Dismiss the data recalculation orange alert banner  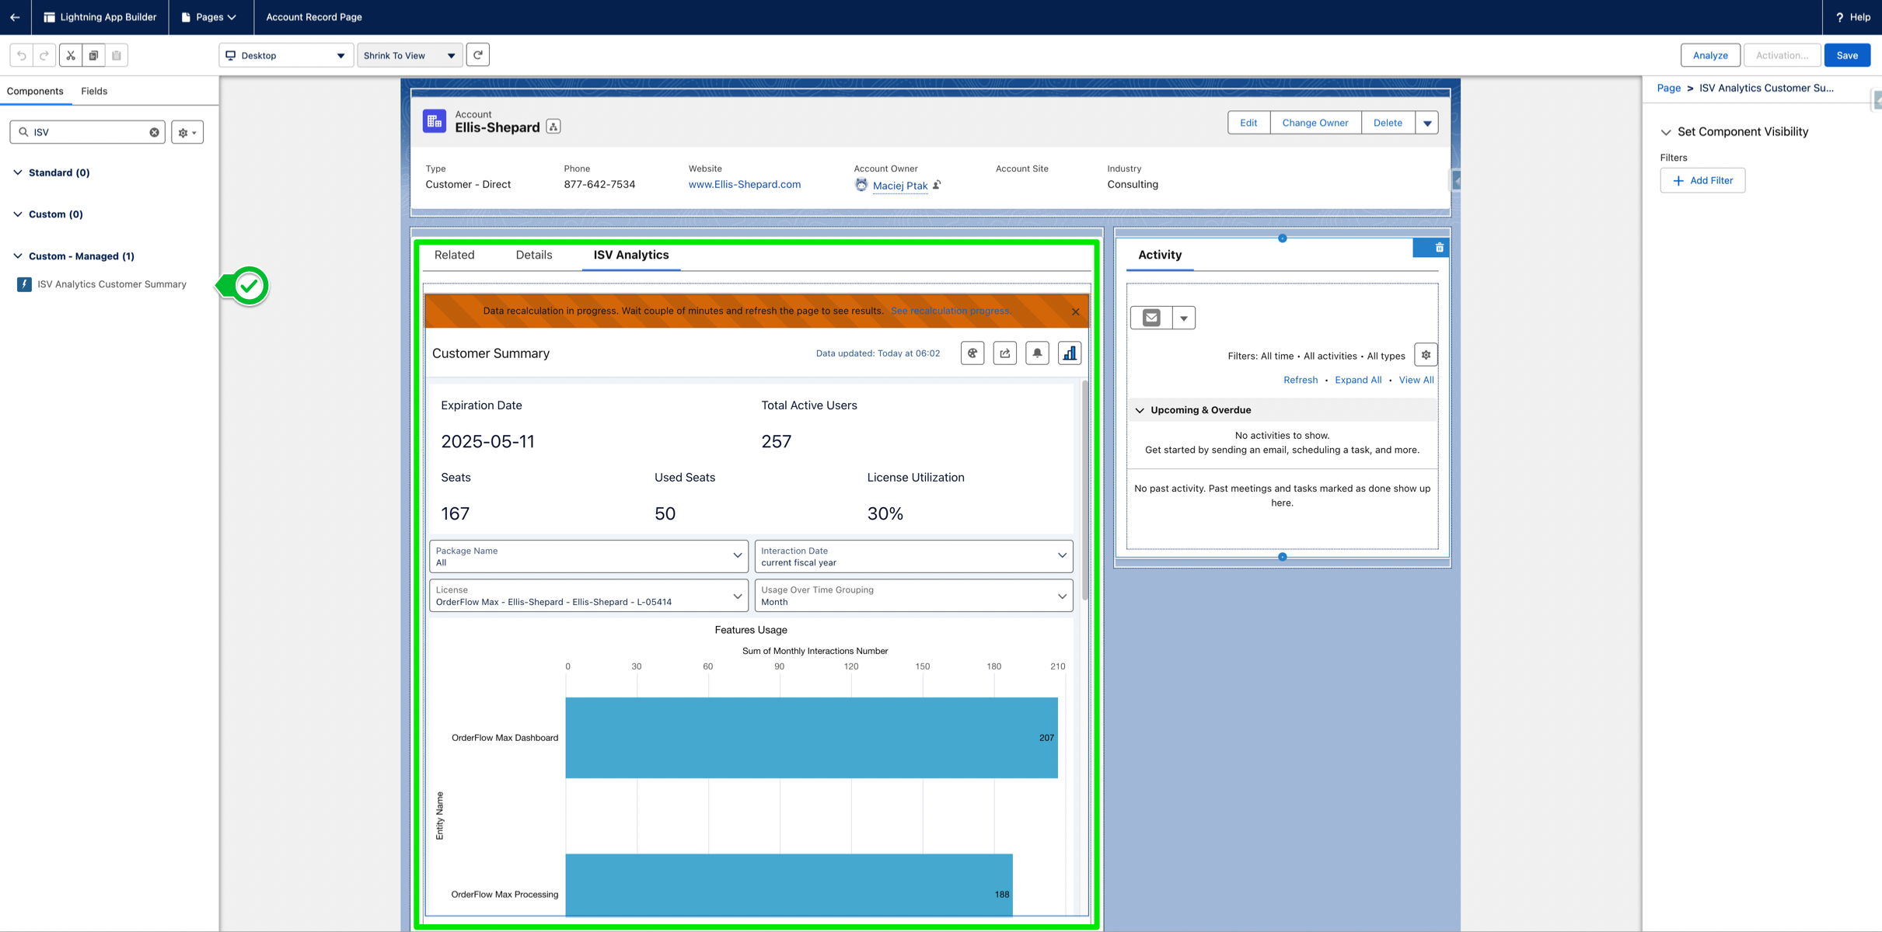[x=1075, y=312]
